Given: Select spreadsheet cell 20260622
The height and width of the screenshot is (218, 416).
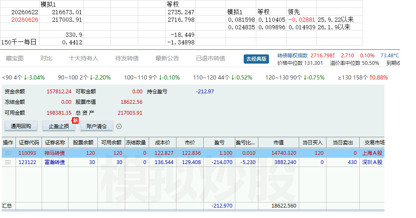Looking at the screenshot, I should [x=20, y=12].
